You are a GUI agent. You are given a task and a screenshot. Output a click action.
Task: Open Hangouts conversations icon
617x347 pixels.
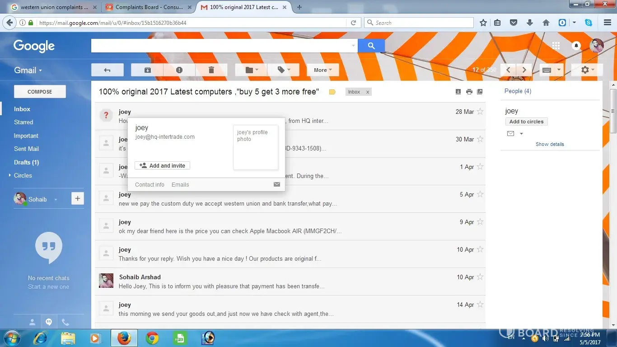[49, 322]
